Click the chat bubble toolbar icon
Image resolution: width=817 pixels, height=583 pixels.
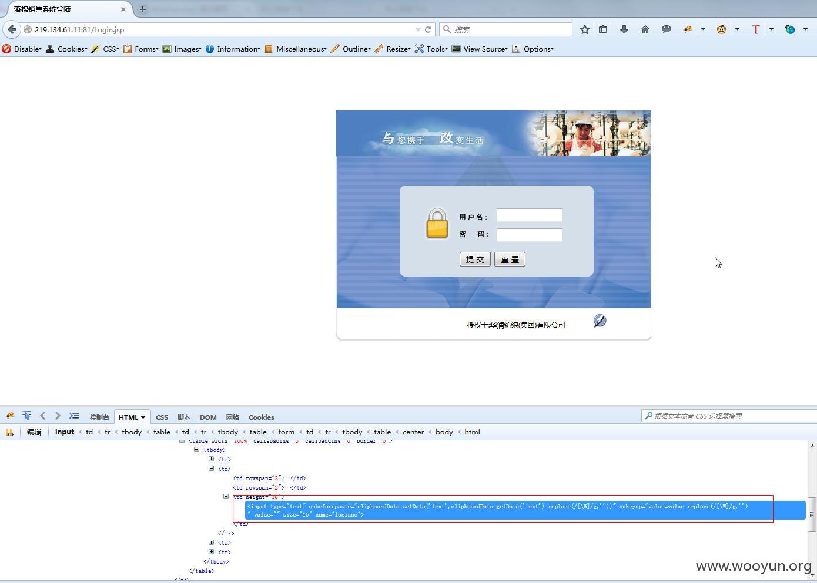[x=667, y=29]
